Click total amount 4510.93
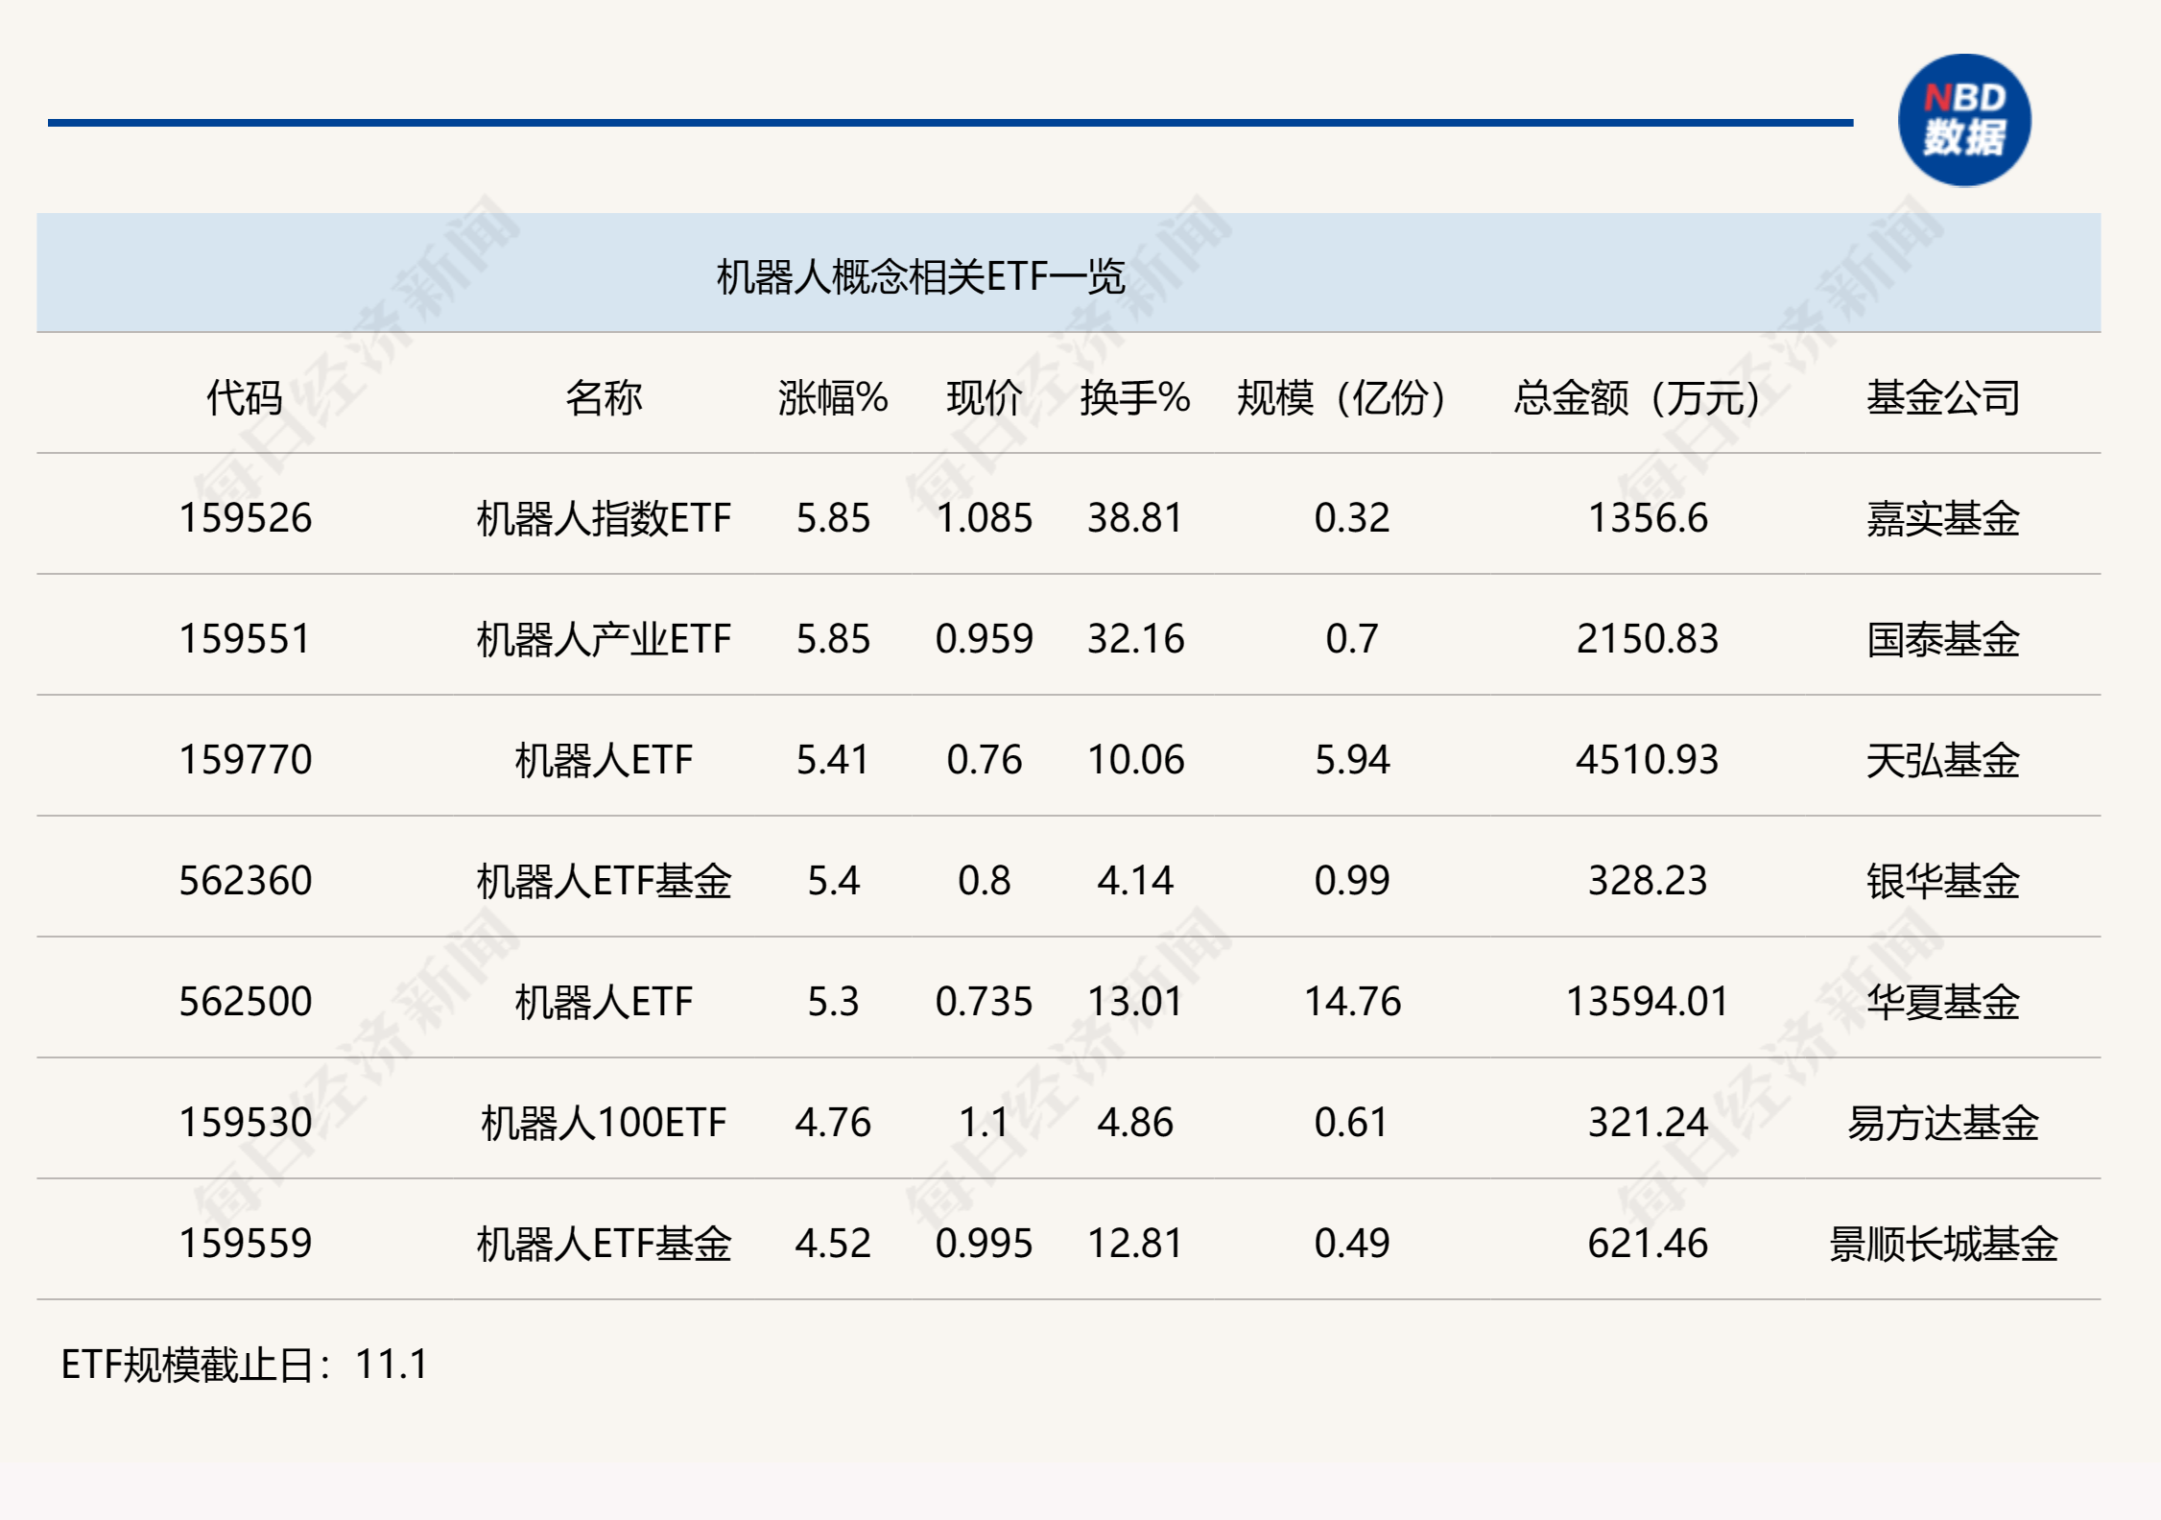Viewport: 2161px width, 1520px height. [1648, 760]
